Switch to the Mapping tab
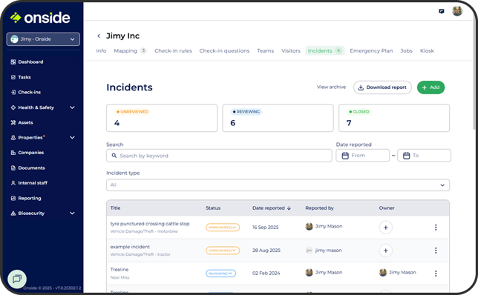Image resolution: width=478 pixels, height=295 pixels. [x=130, y=51]
